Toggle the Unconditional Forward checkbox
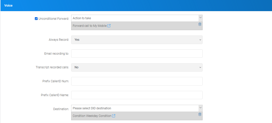This screenshot has width=272, height=123. pos(36,19)
